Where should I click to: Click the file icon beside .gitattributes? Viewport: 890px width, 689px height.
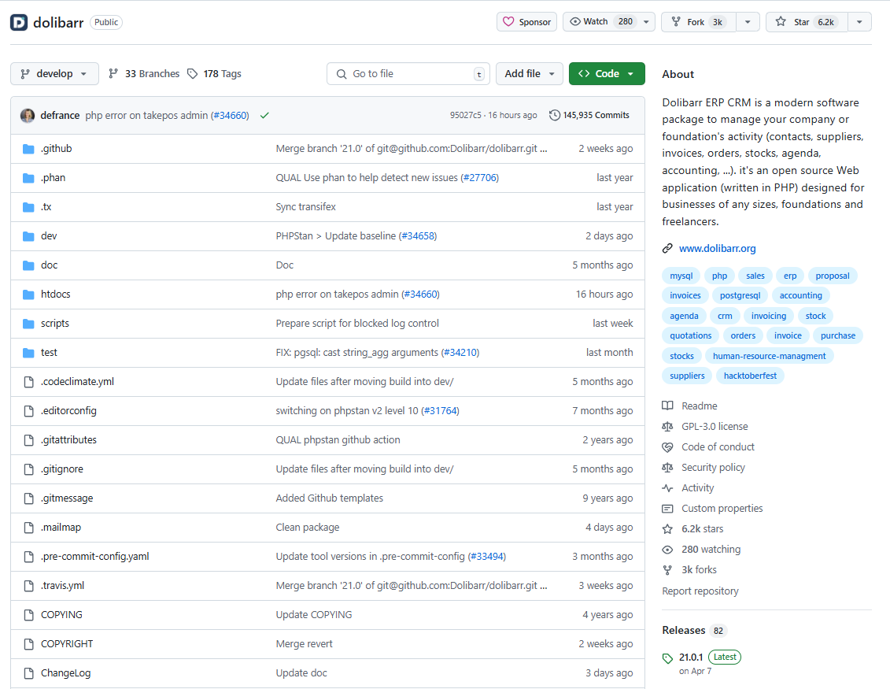click(x=28, y=440)
